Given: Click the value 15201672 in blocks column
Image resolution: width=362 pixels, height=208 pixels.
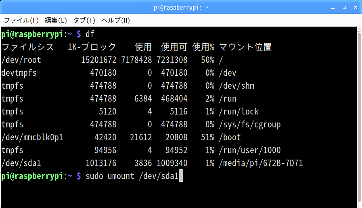Looking at the screenshot, I should (98, 60).
